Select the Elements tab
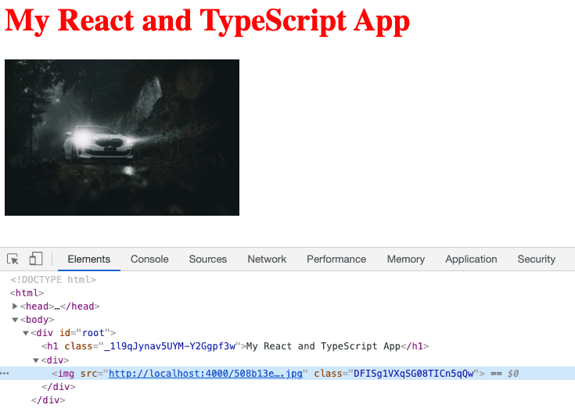 pyautogui.click(x=89, y=259)
